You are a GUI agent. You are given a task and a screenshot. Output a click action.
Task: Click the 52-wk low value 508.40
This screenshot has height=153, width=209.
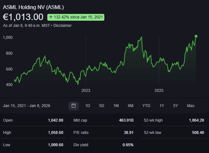point(198,133)
